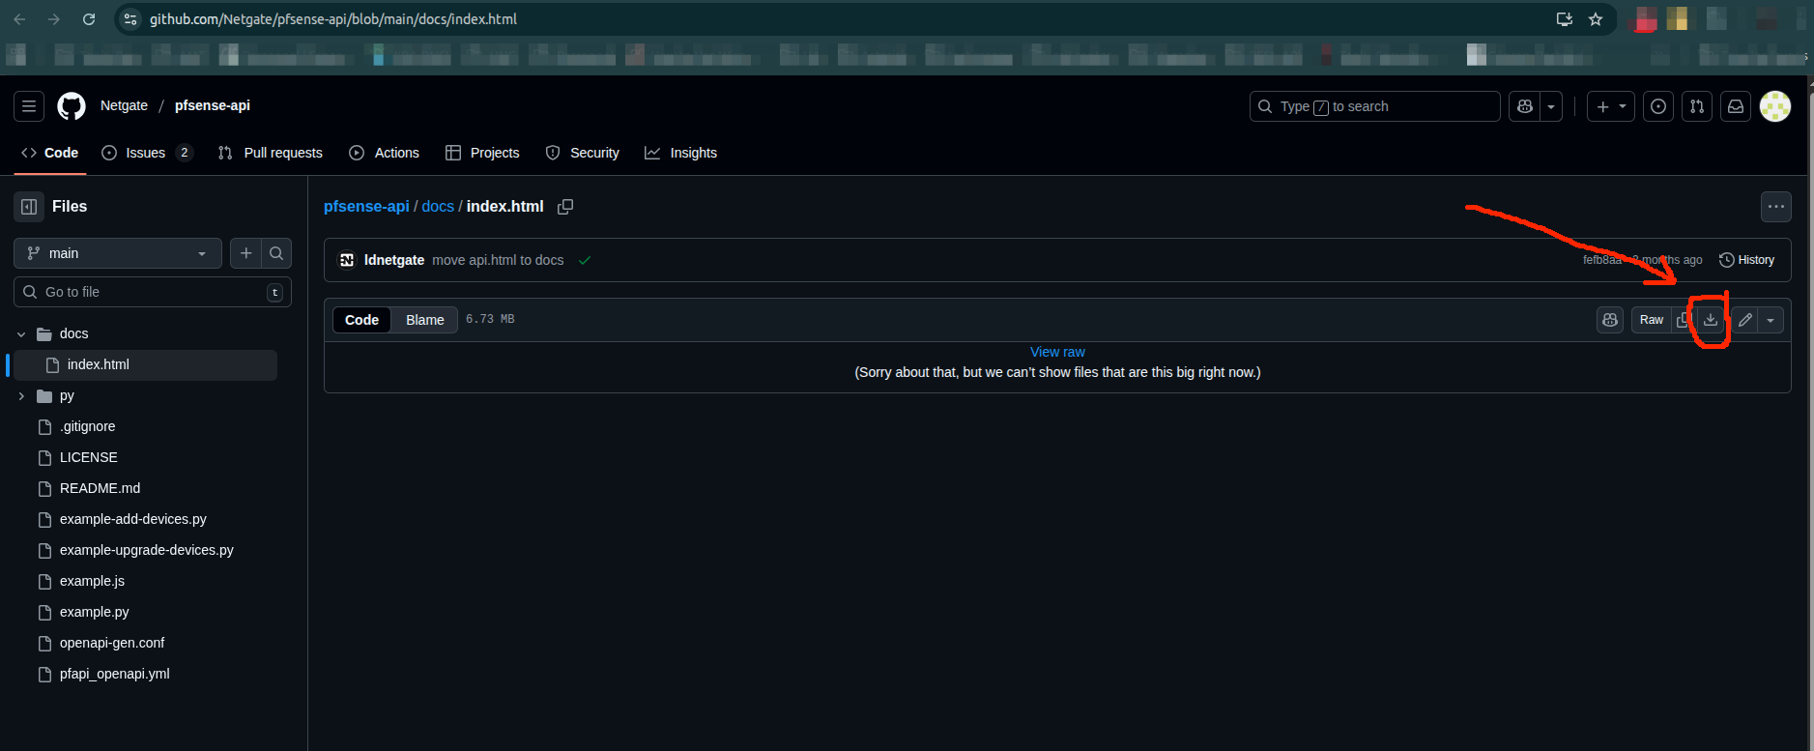Open the pfsense-api repository link in header
The image size is (1814, 751).
(213, 105)
